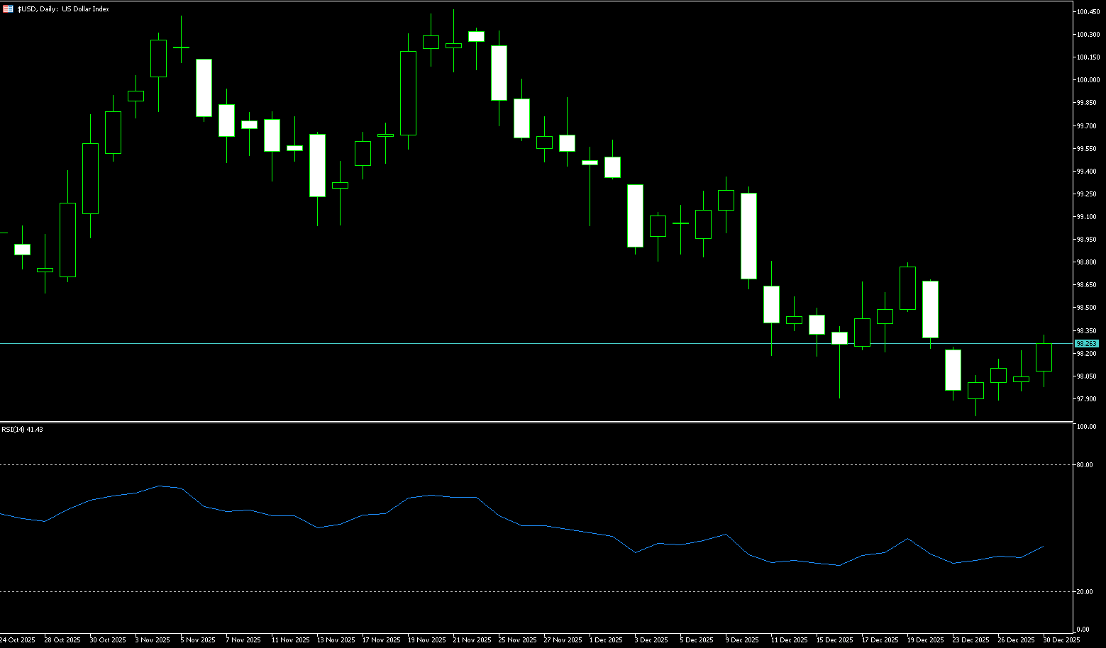Pick the 11 Dec 2025 time axis label

pos(789,640)
